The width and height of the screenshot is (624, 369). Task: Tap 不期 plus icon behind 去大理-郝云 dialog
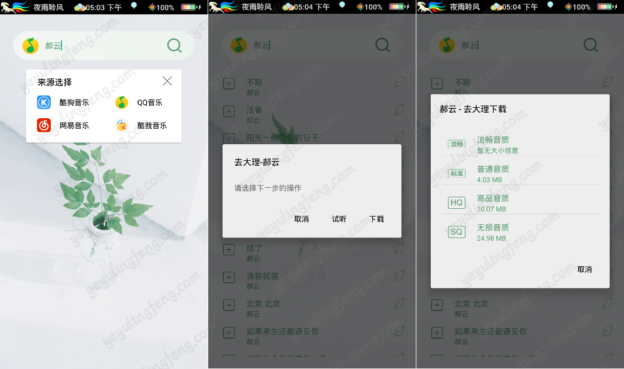click(229, 83)
